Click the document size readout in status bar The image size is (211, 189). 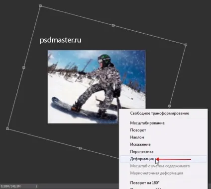pos(10,187)
